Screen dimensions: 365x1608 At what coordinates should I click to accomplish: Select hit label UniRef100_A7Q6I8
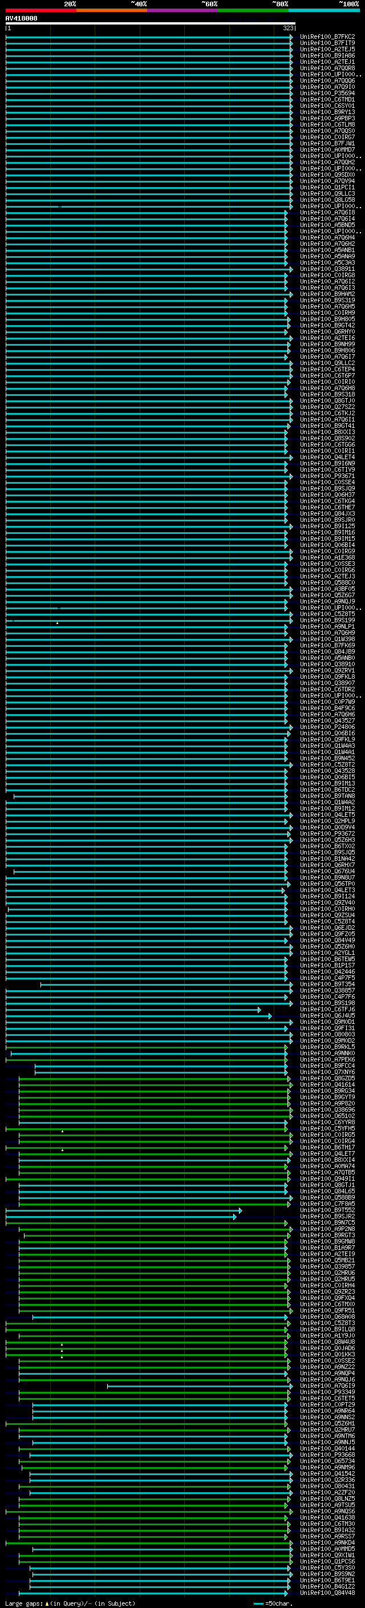(x=327, y=212)
